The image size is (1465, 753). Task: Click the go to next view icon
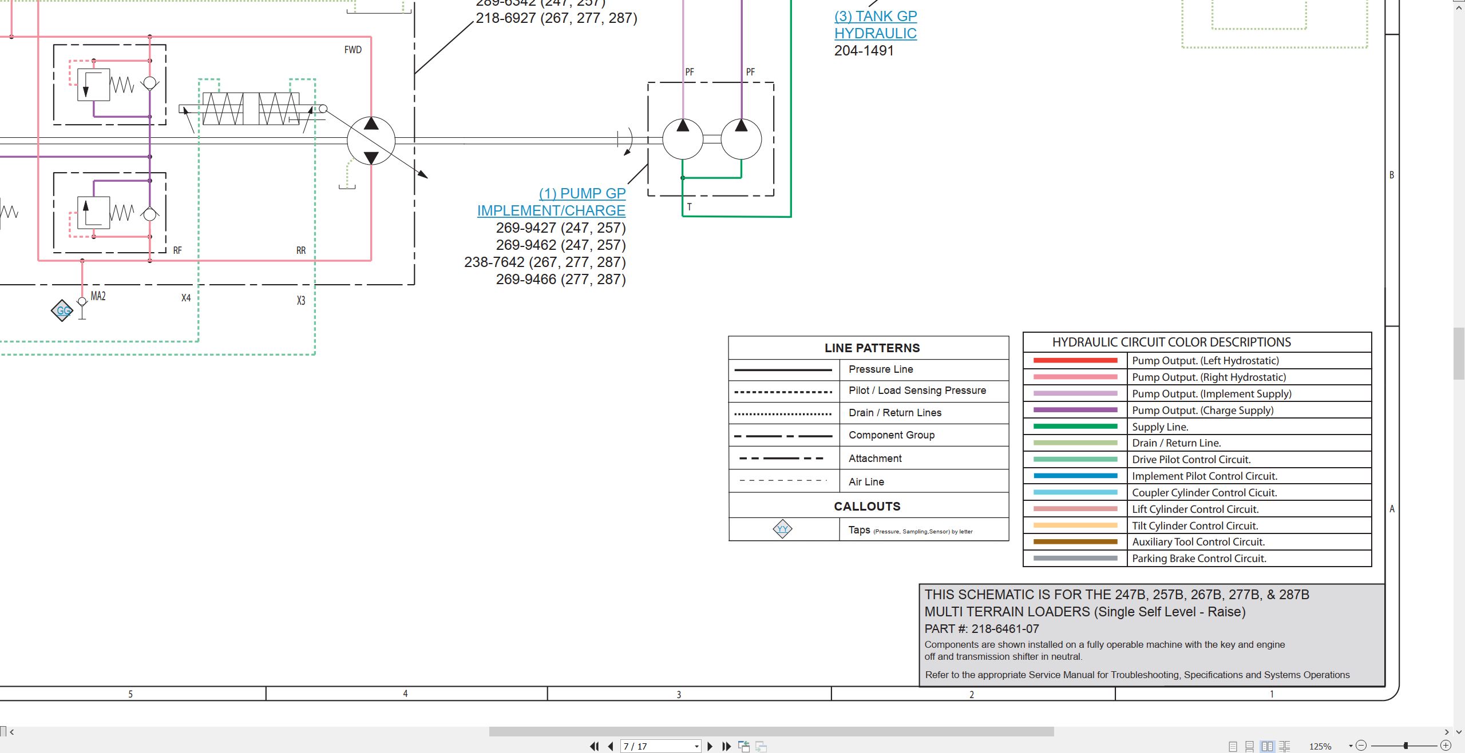761,746
